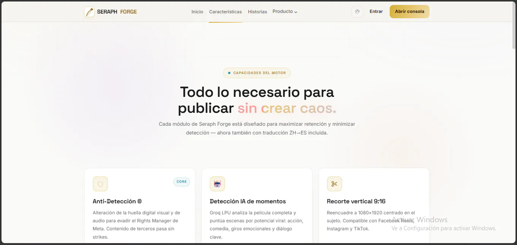
Task: Click the description starting "Alteración de la huella digital"
Action: pyautogui.click(x=136, y=225)
